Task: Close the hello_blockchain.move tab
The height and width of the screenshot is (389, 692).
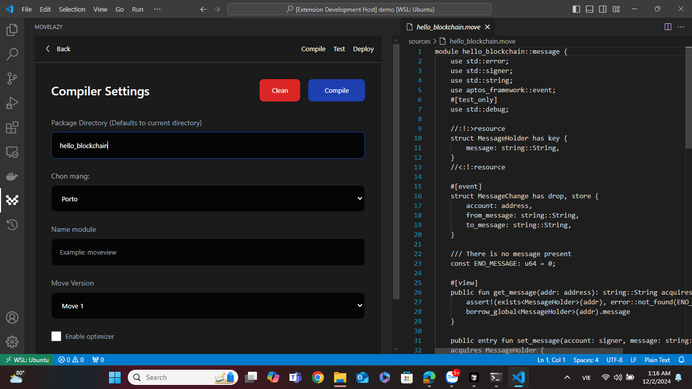Action: [x=487, y=27]
